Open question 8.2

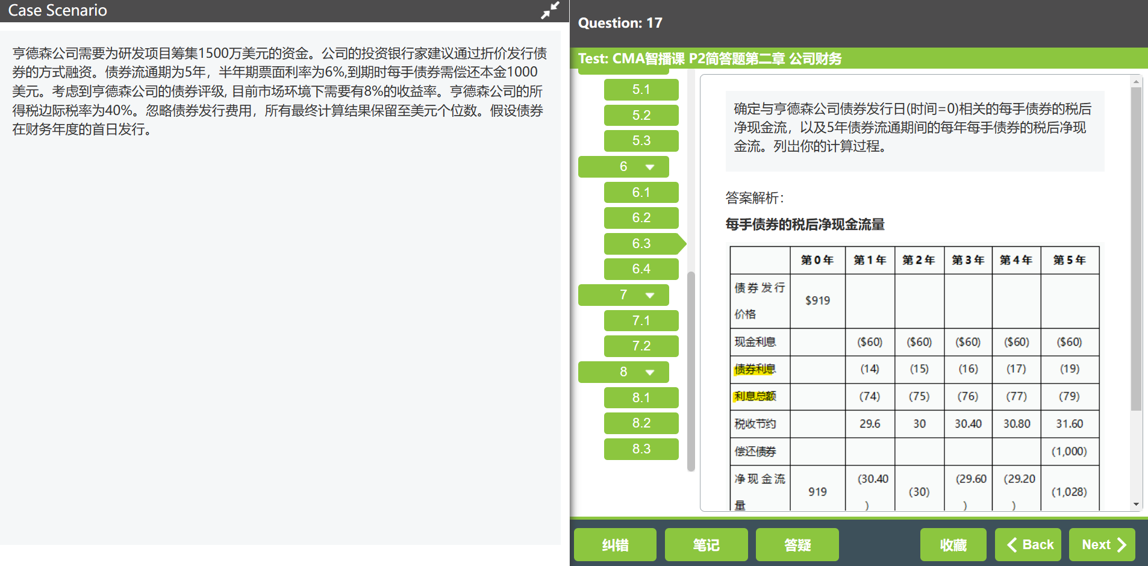tap(641, 423)
